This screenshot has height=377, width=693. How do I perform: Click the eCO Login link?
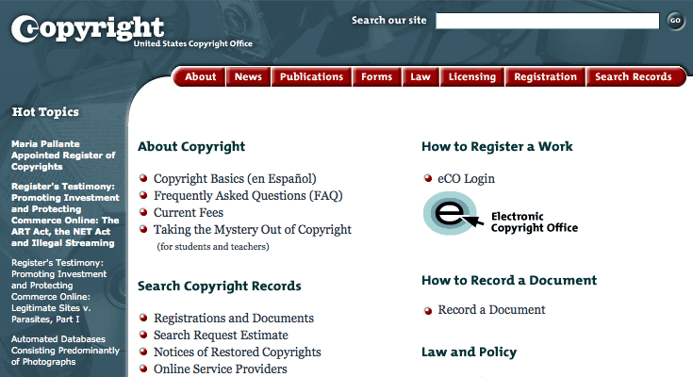tap(466, 178)
